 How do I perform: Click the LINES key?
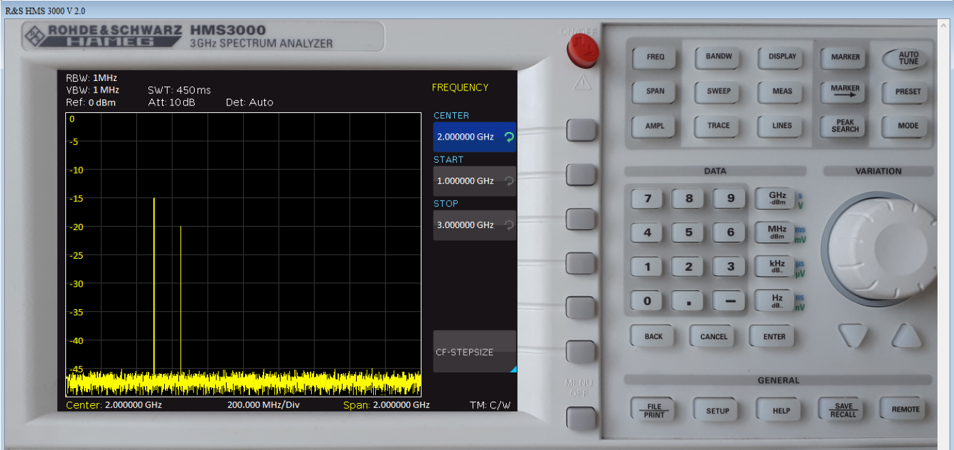pyautogui.click(x=782, y=126)
